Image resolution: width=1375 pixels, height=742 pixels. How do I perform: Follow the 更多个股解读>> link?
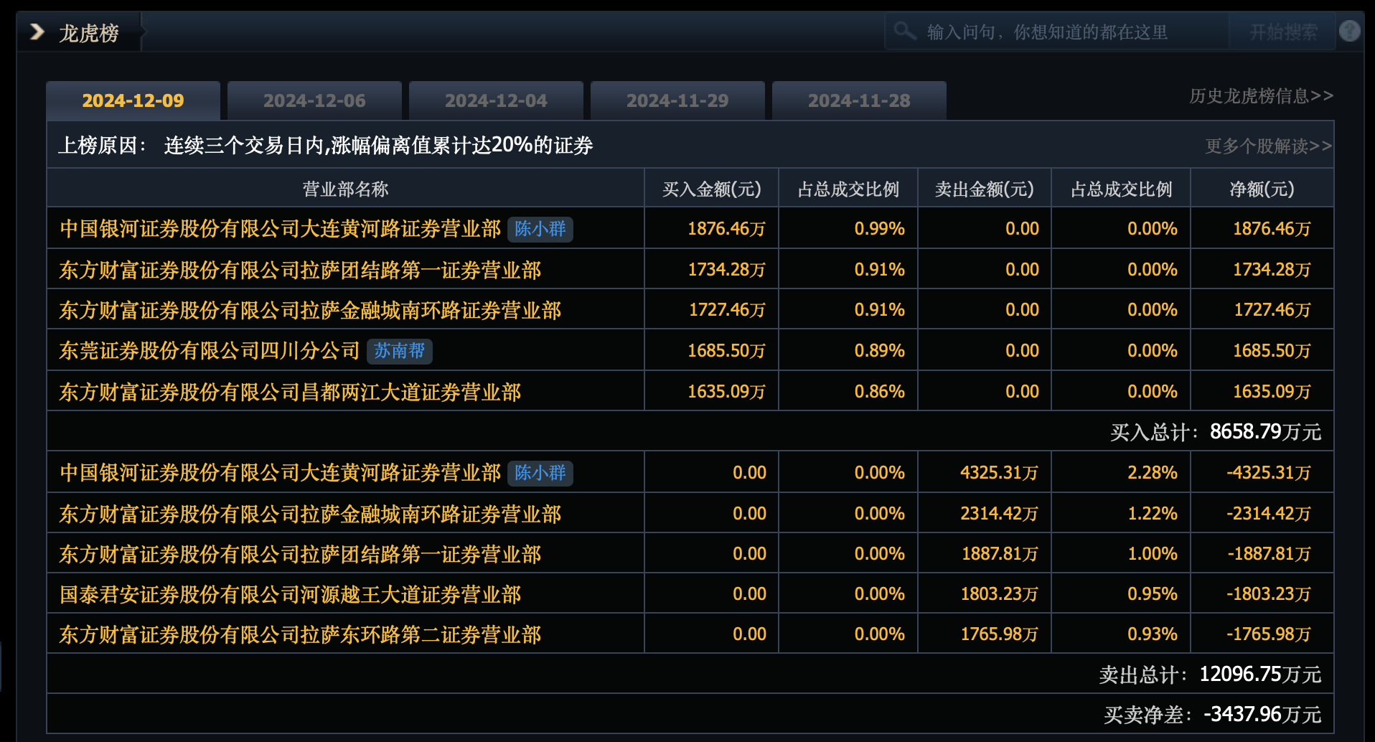(x=1268, y=146)
